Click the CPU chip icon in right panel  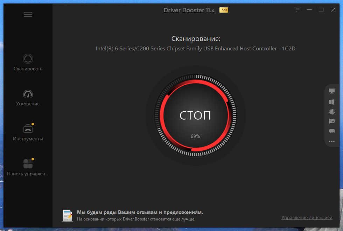332,112
